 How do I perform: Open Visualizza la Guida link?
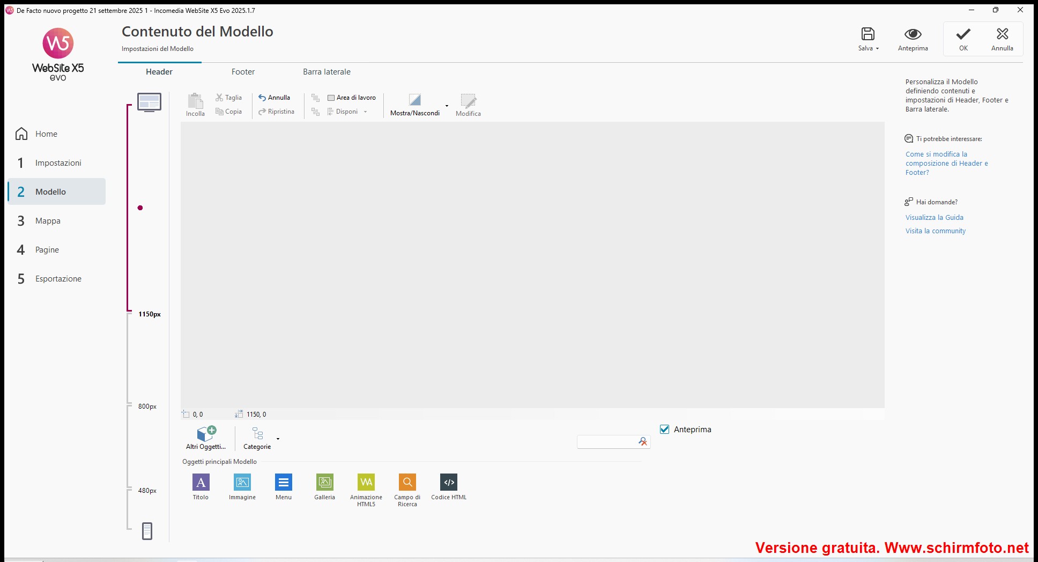click(x=934, y=218)
